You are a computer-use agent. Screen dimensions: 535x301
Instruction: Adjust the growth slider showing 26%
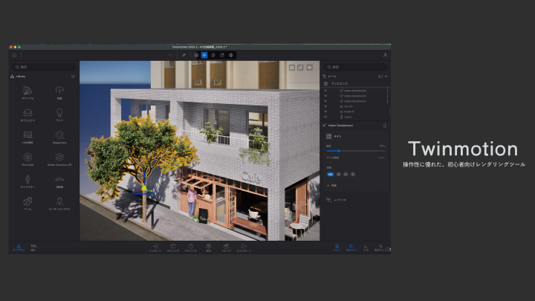point(355,150)
